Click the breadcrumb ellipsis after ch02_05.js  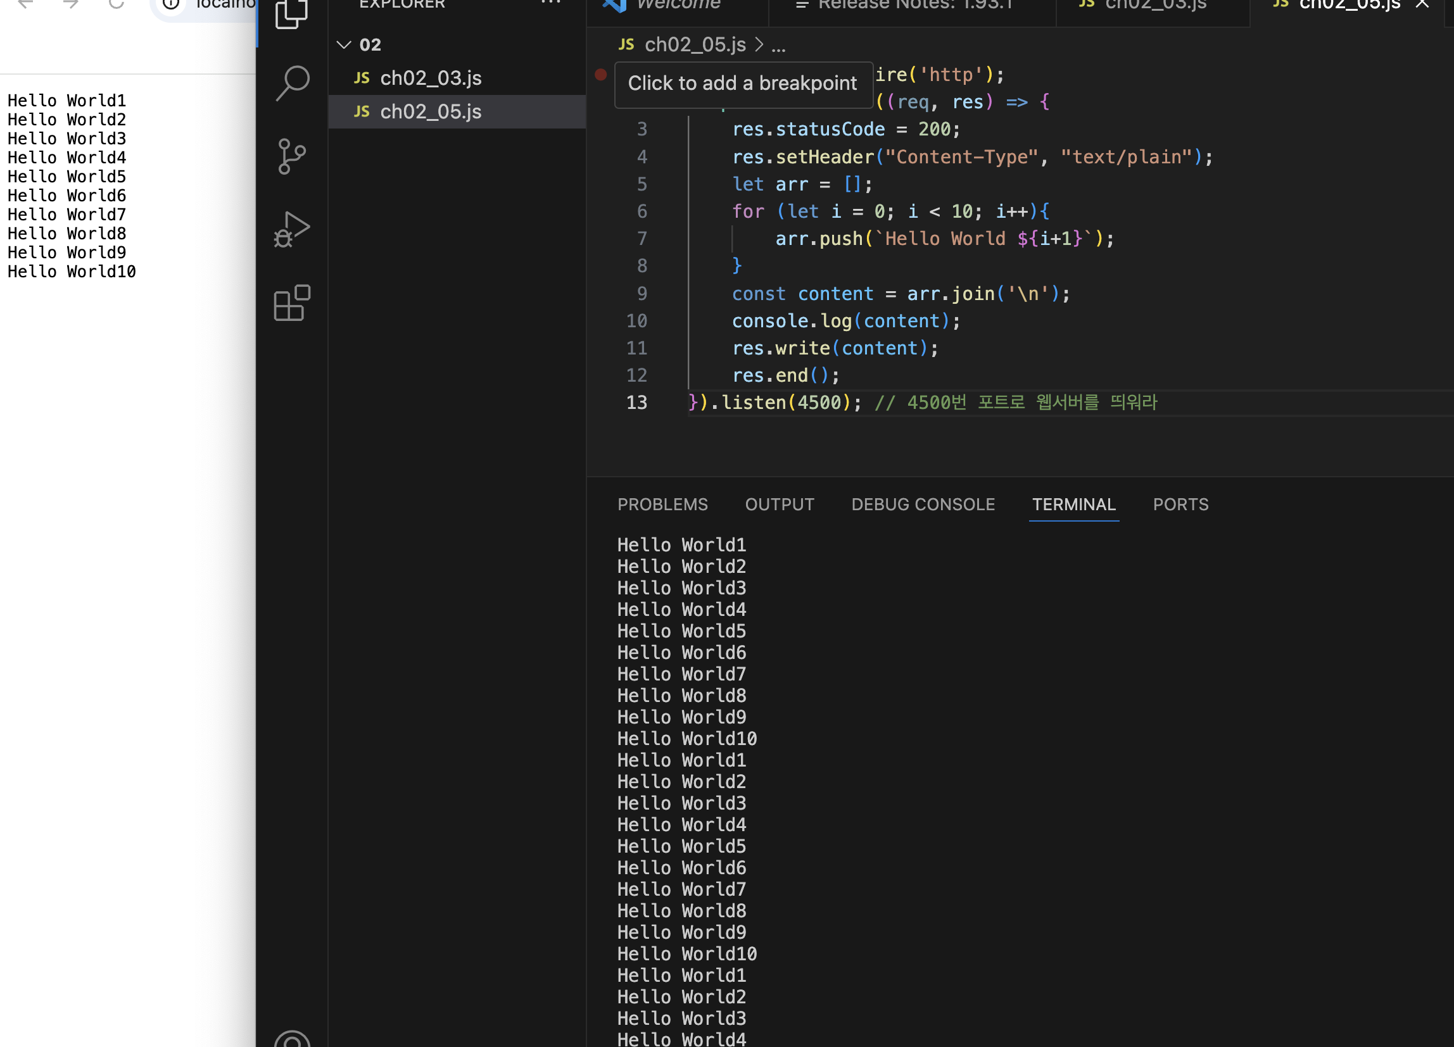click(778, 46)
